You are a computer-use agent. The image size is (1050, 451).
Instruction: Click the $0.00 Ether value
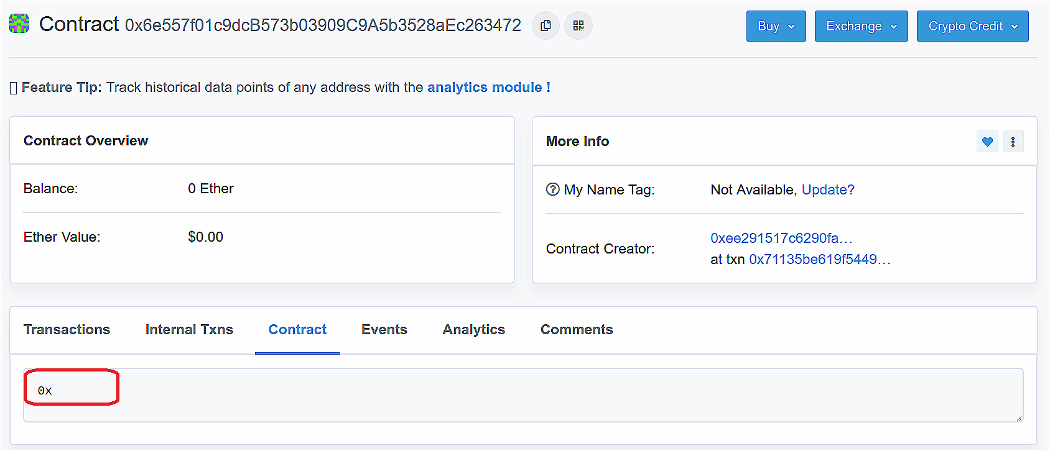205,237
